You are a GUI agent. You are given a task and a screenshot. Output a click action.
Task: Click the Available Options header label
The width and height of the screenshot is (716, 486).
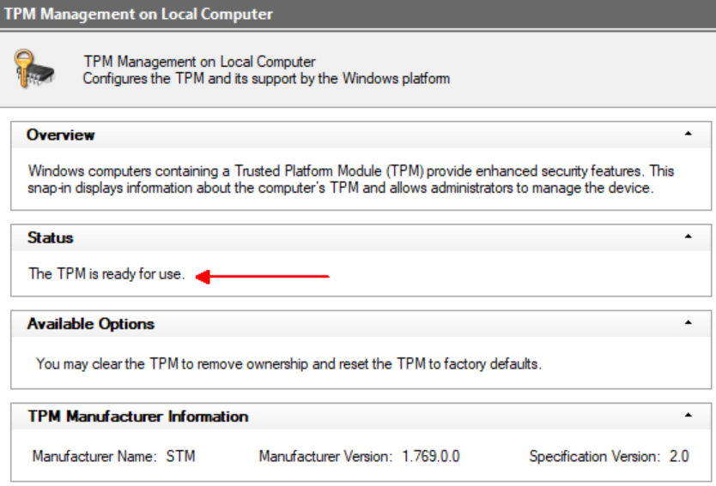91,324
